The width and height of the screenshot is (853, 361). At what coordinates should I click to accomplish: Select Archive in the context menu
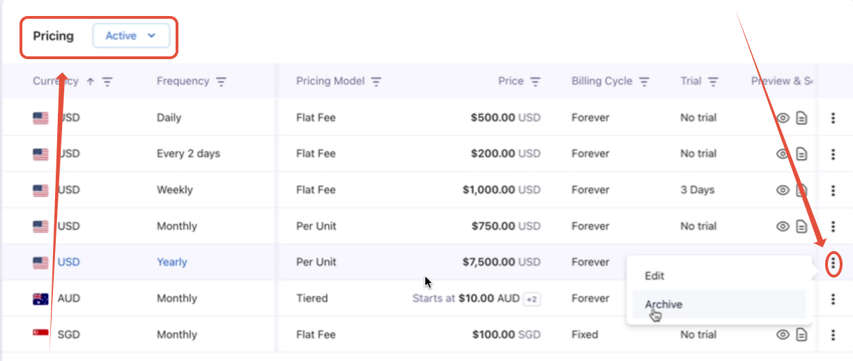coord(663,305)
